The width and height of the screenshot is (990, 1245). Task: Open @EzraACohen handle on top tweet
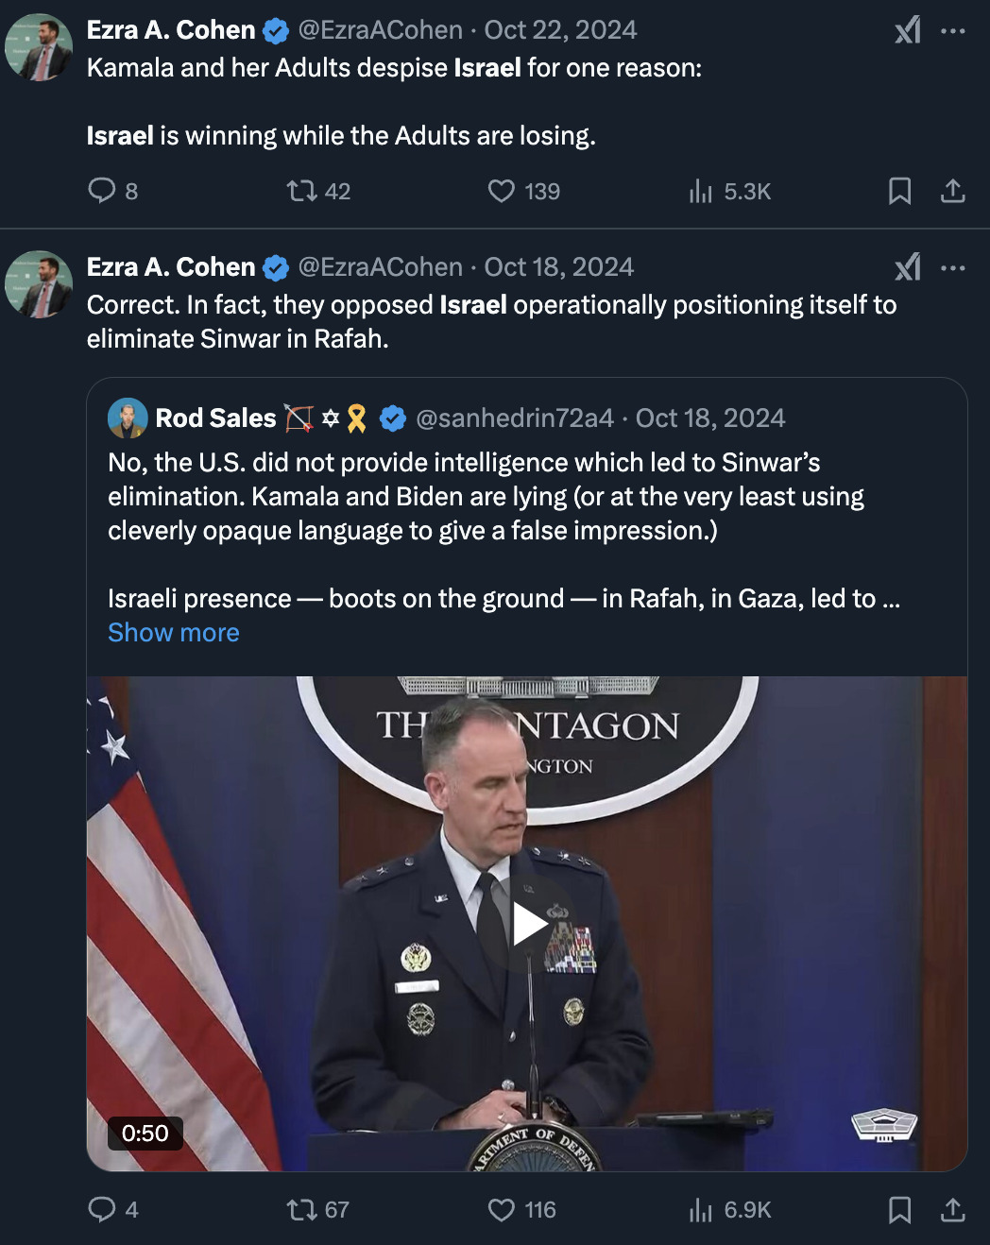click(x=381, y=30)
